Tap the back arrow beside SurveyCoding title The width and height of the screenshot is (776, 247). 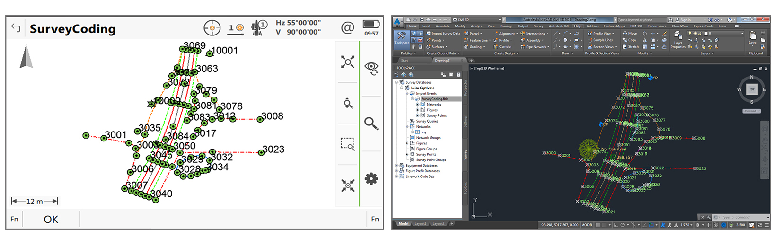tap(16, 28)
